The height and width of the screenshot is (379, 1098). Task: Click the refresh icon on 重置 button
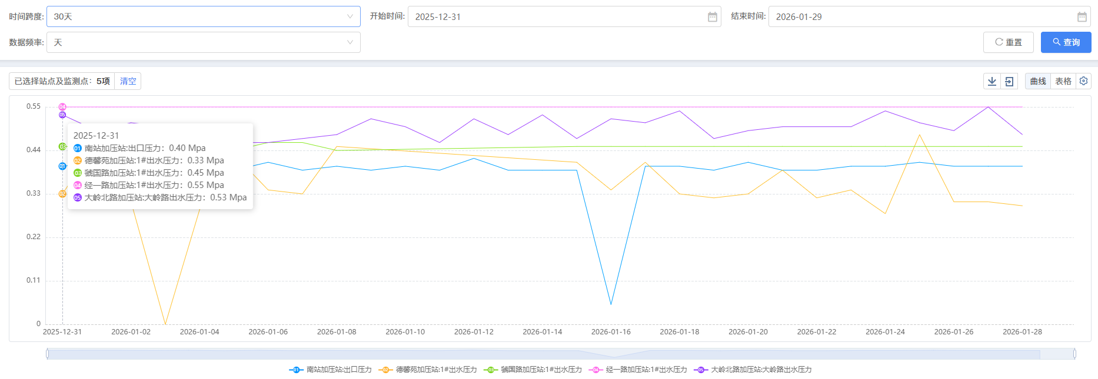(x=999, y=42)
